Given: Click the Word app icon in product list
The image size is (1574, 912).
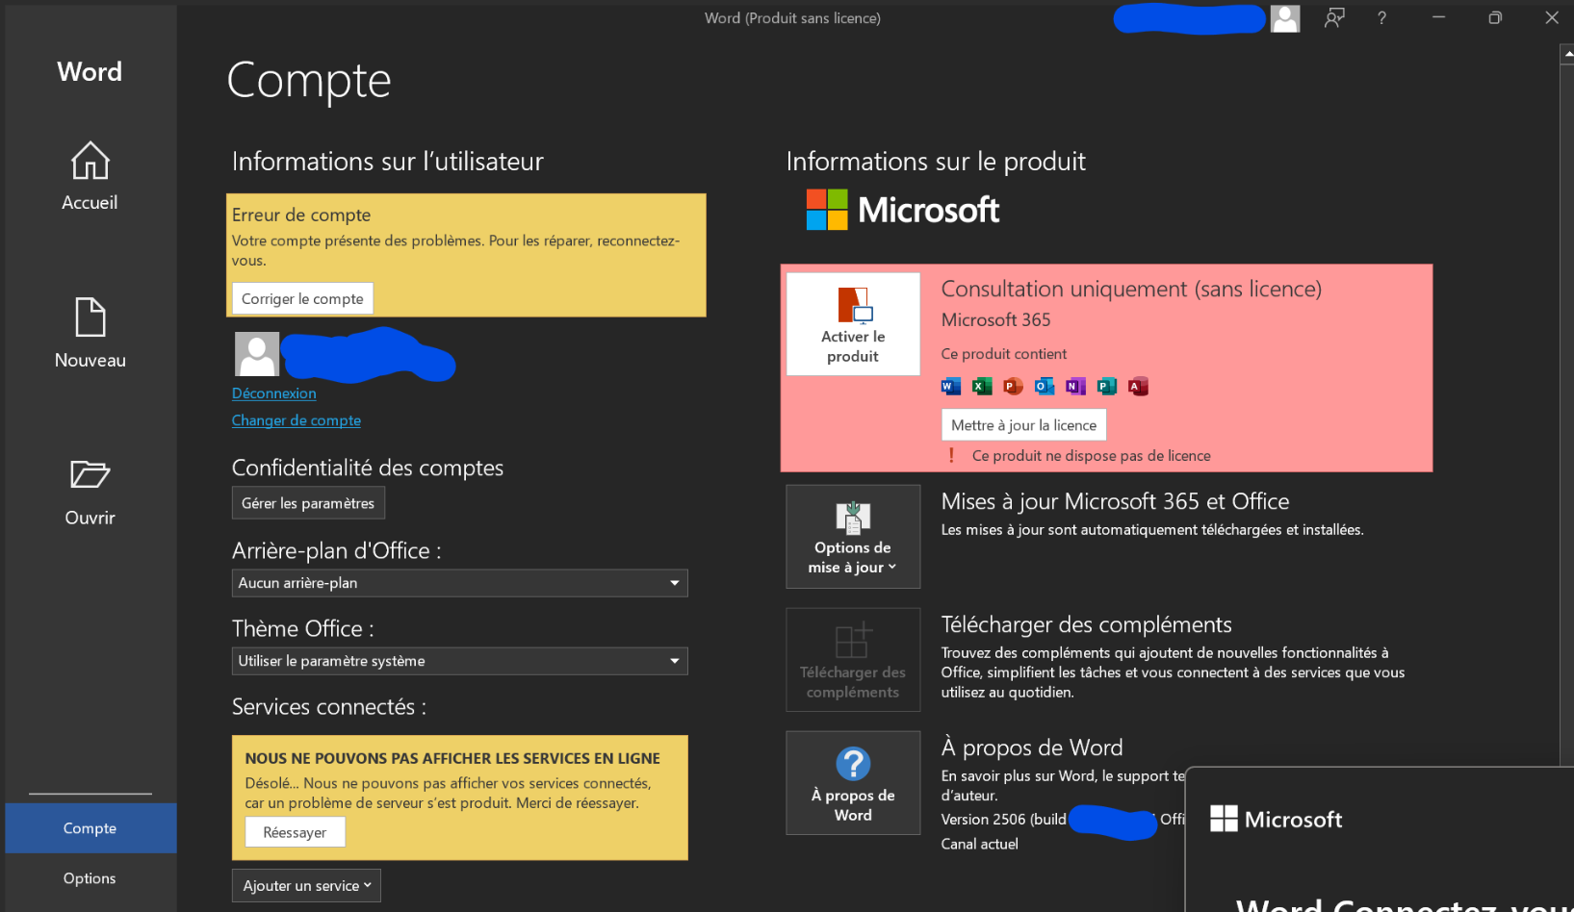Looking at the screenshot, I should [x=951, y=386].
